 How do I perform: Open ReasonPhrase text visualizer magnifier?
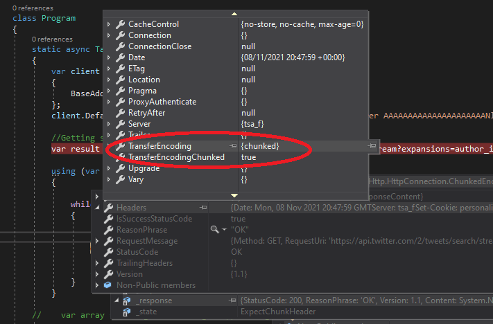pos(215,230)
